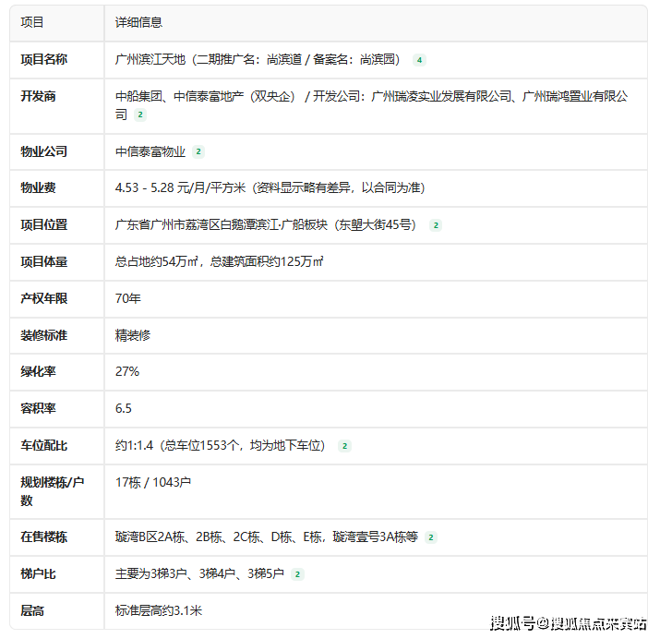The image size is (660, 639).
Task: Click the 4.53 - 5.28 元/月/平方米 value
Action: [x=180, y=187]
